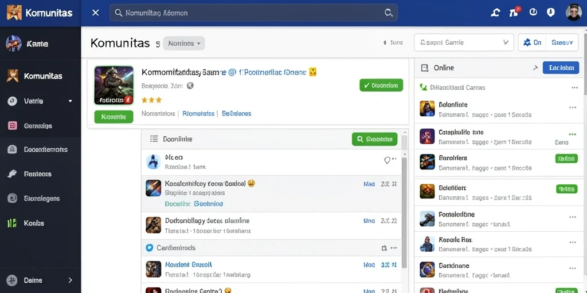Click the alert pin icon in top bar

(551, 12)
